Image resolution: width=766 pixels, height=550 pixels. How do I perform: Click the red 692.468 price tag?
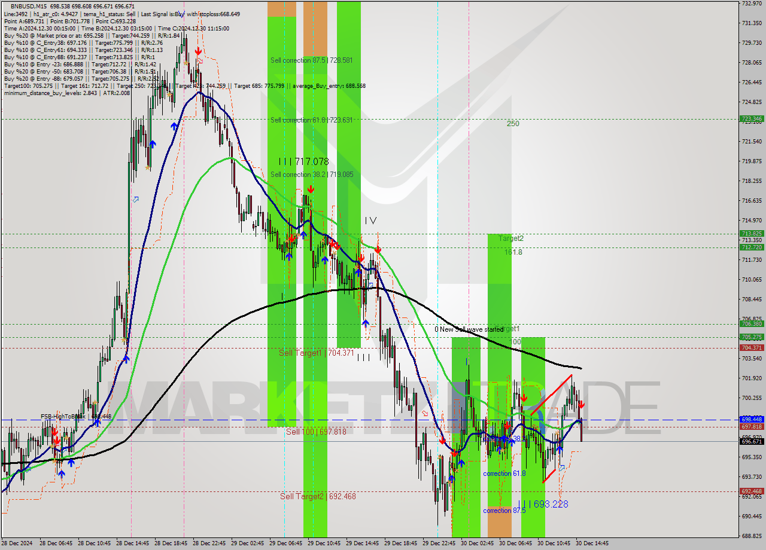(x=752, y=491)
